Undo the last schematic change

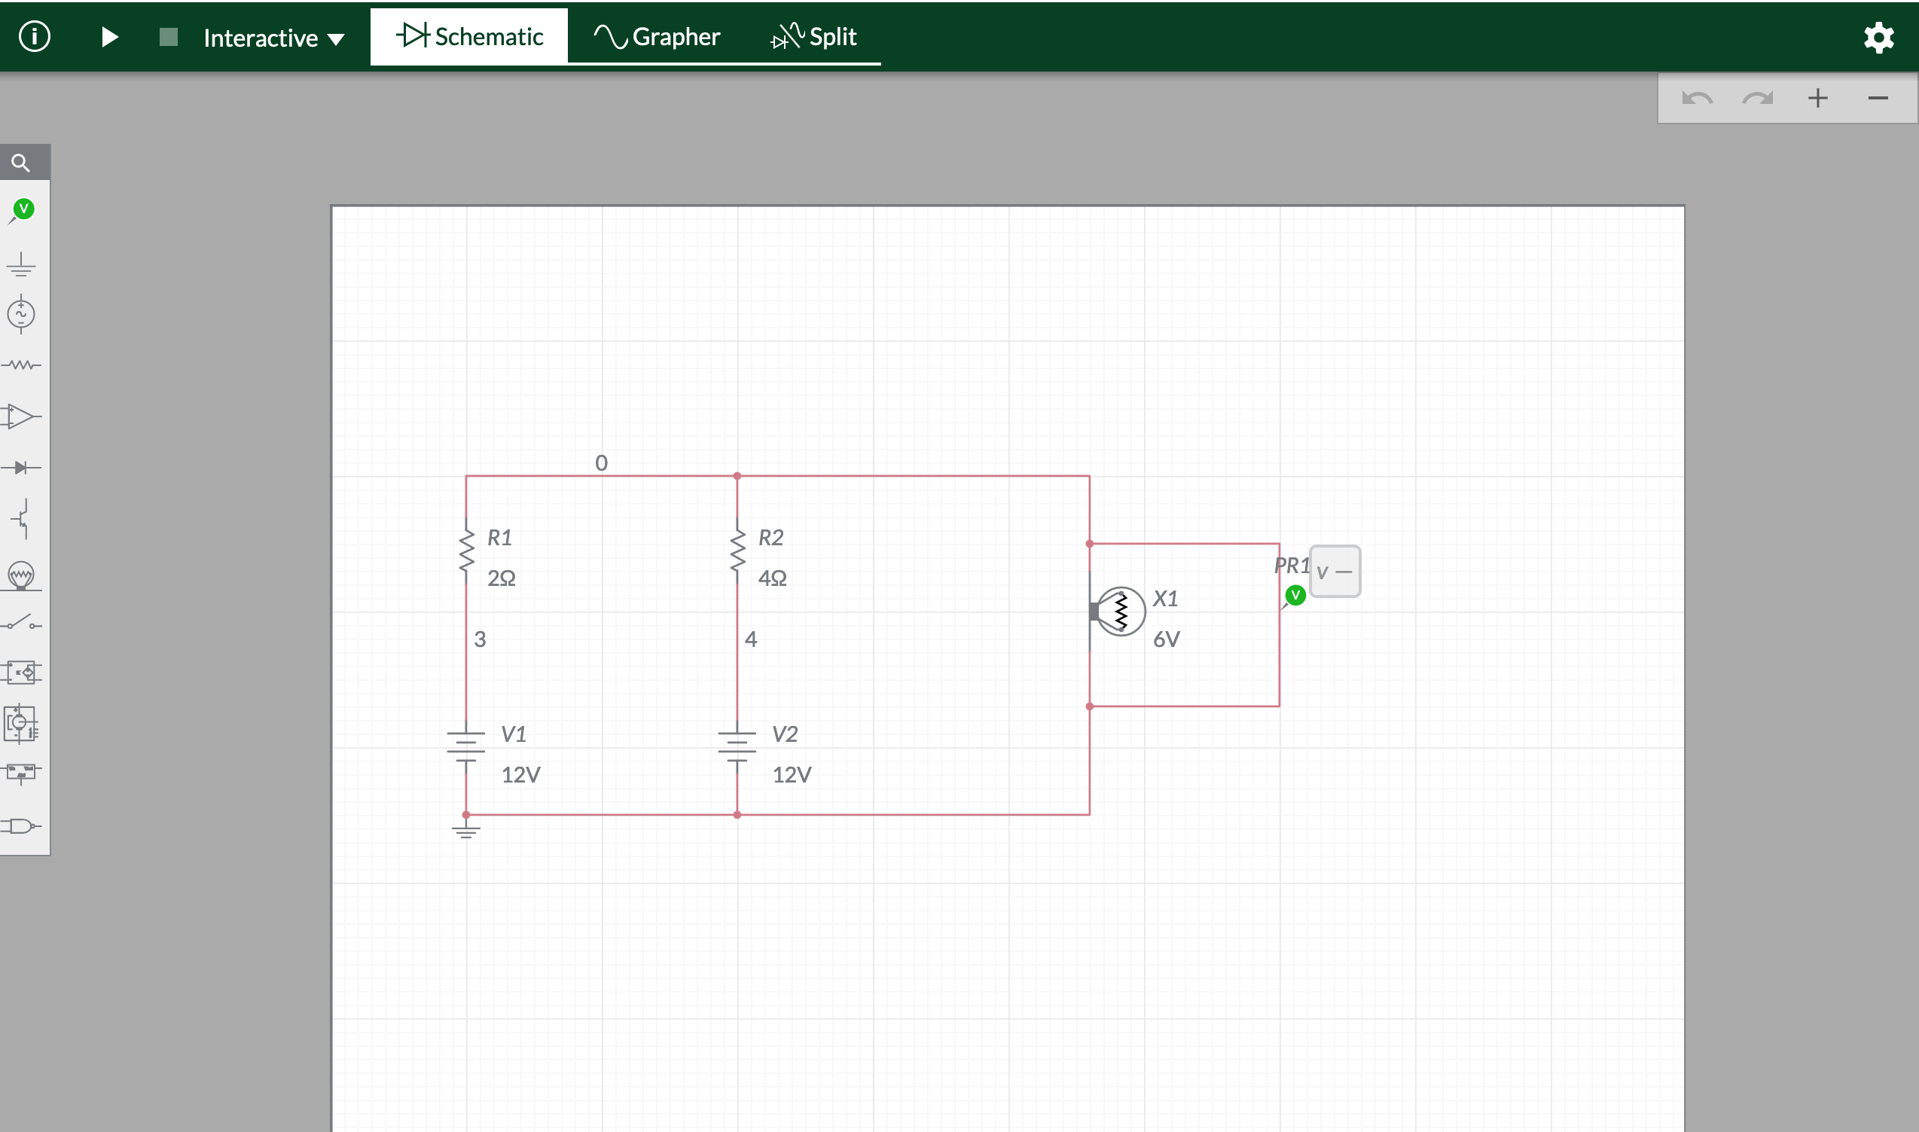(1696, 98)
